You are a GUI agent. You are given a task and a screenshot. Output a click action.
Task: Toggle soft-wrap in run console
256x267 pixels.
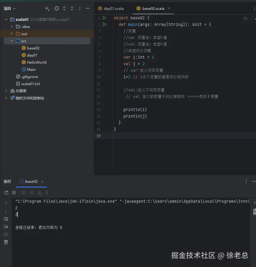(x=6, y=219)
